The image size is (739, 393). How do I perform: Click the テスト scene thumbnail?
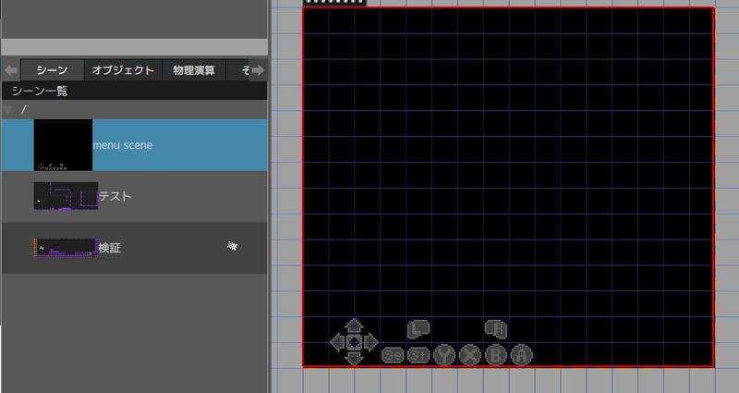tap(66, 196)
